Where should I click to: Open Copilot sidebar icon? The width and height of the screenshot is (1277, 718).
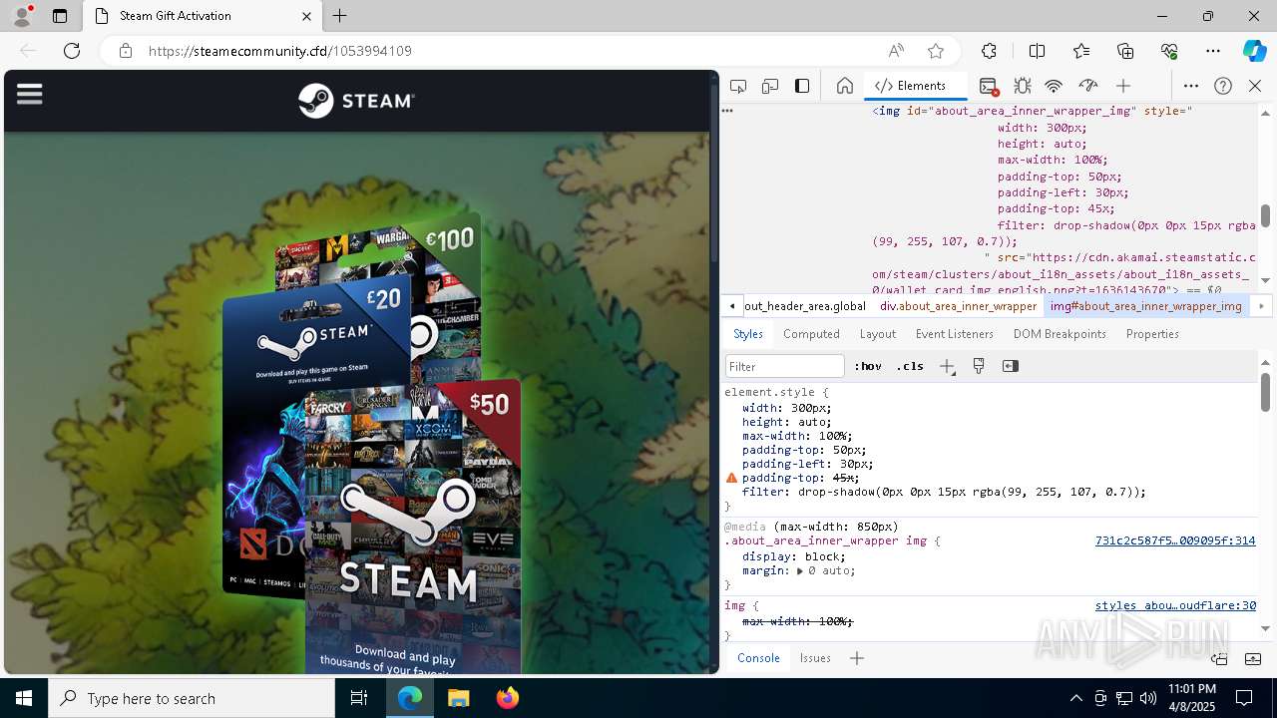(x=1255, y=51)
